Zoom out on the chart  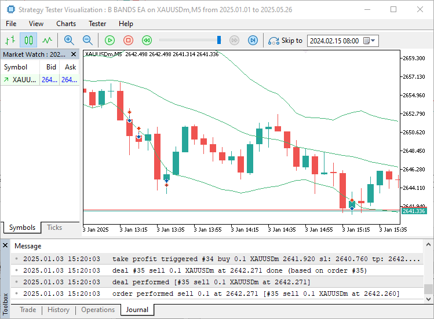tap(87, 40)
